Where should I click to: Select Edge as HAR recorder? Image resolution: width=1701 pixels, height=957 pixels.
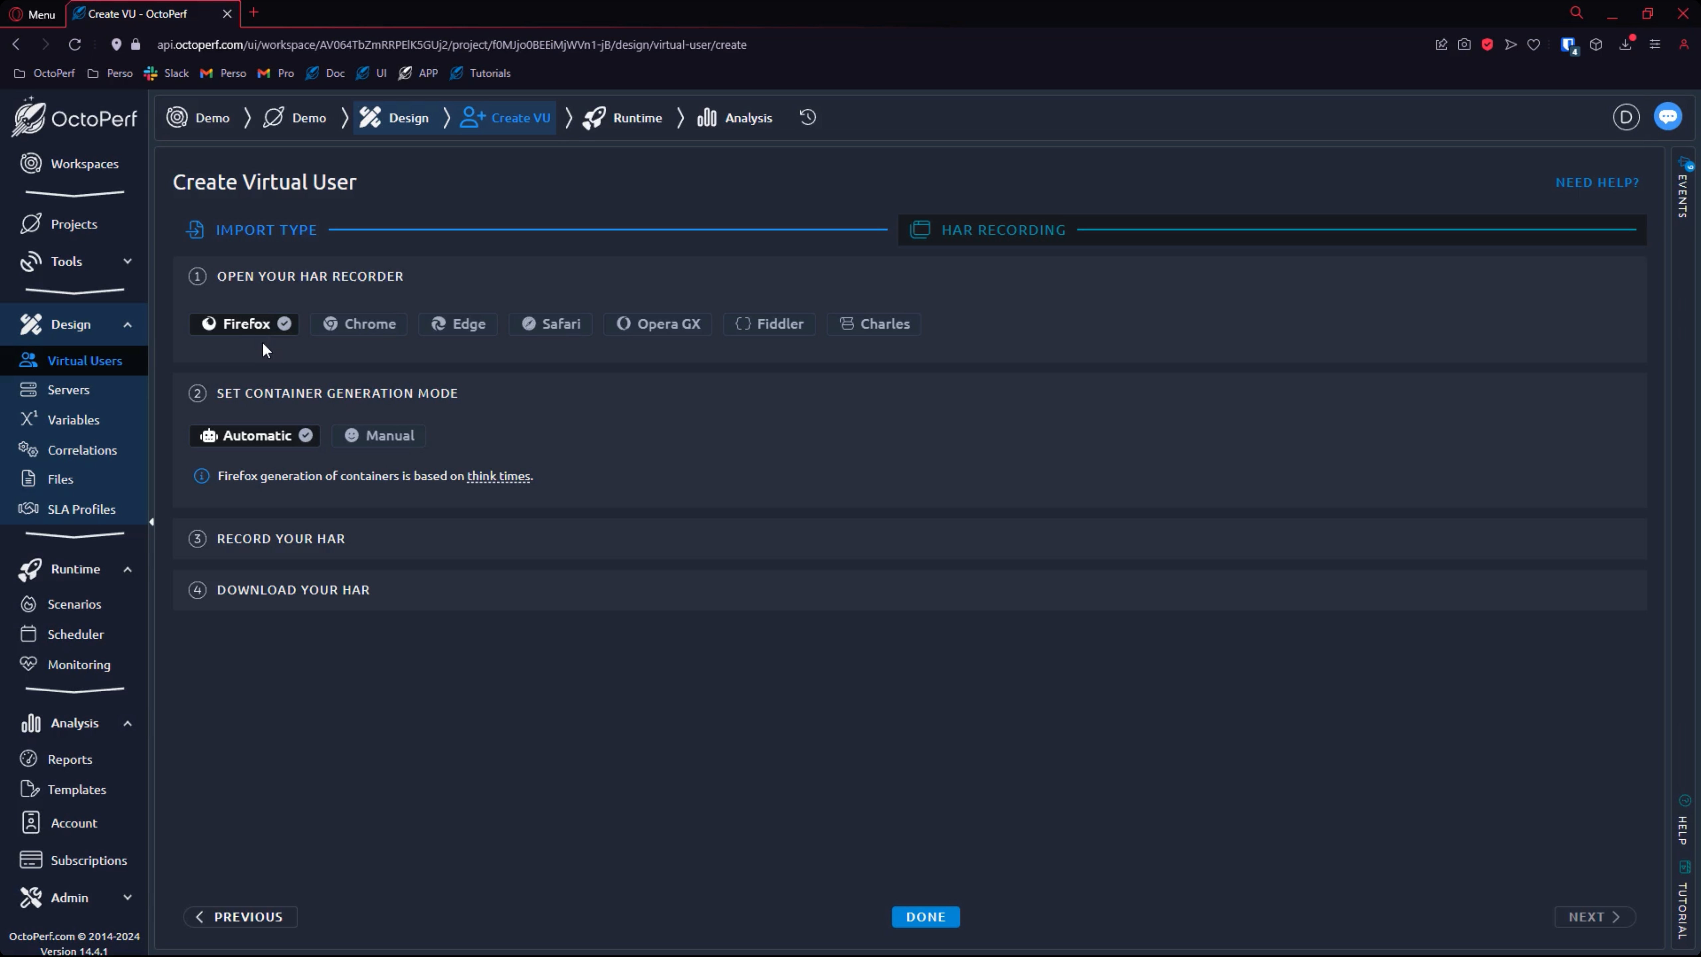coord(457,324)
